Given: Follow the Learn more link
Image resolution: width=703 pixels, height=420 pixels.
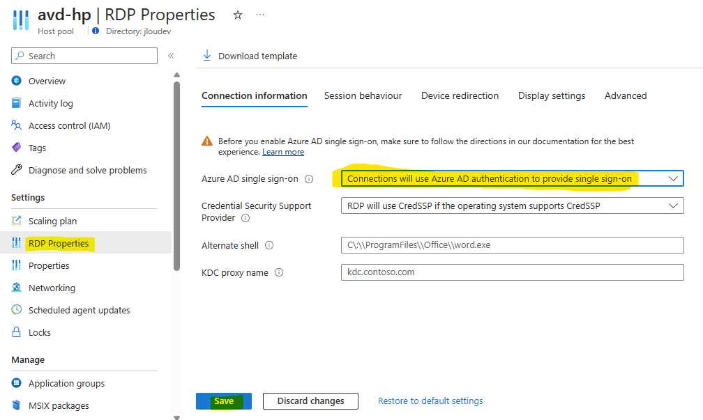Looking at the screenshot, I should coord(283,153).
